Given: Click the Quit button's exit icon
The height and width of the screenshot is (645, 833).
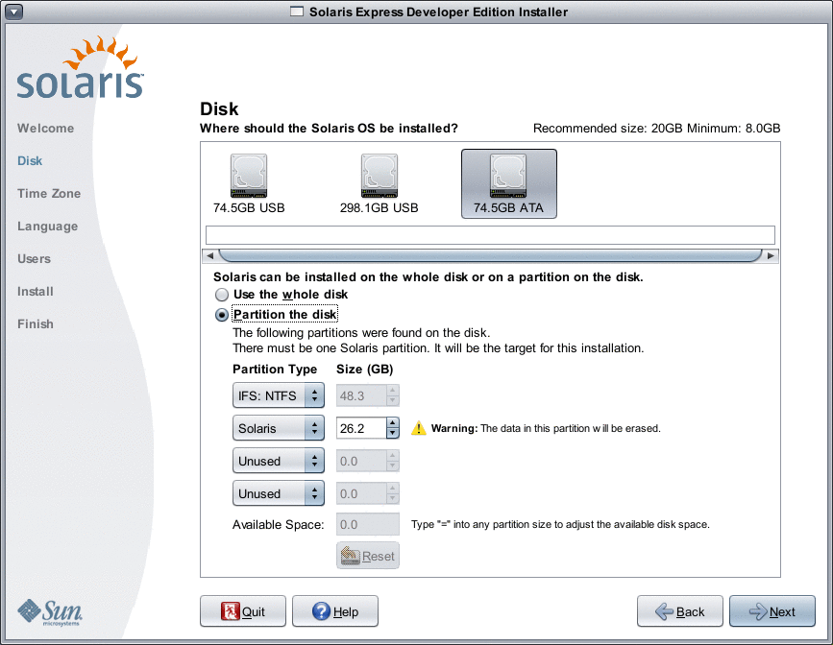Looking at the screenshot, I should point(230,610).
